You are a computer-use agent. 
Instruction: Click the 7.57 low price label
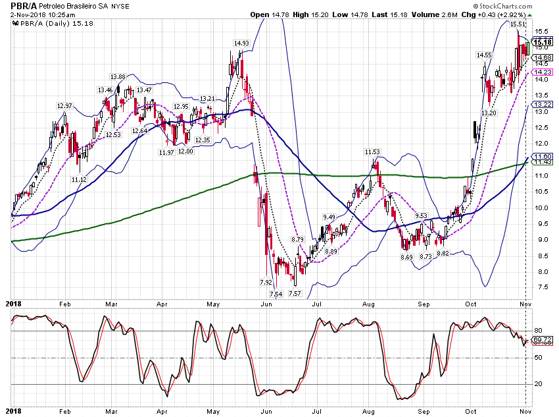[295, 293]
